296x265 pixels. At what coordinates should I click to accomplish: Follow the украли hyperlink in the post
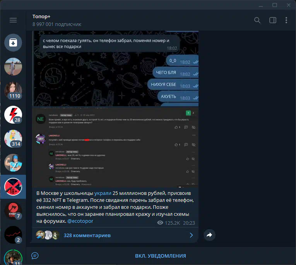(x=103, y=193)
